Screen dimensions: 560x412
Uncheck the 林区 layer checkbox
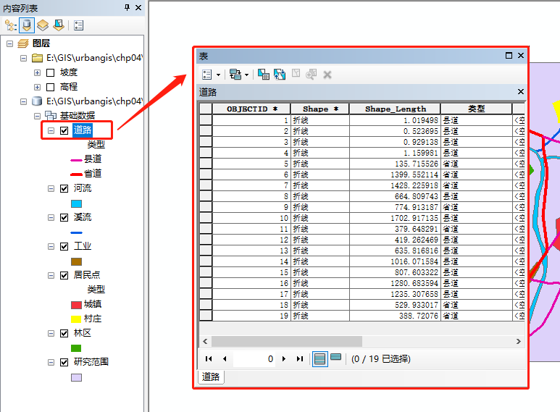(64, 334)
